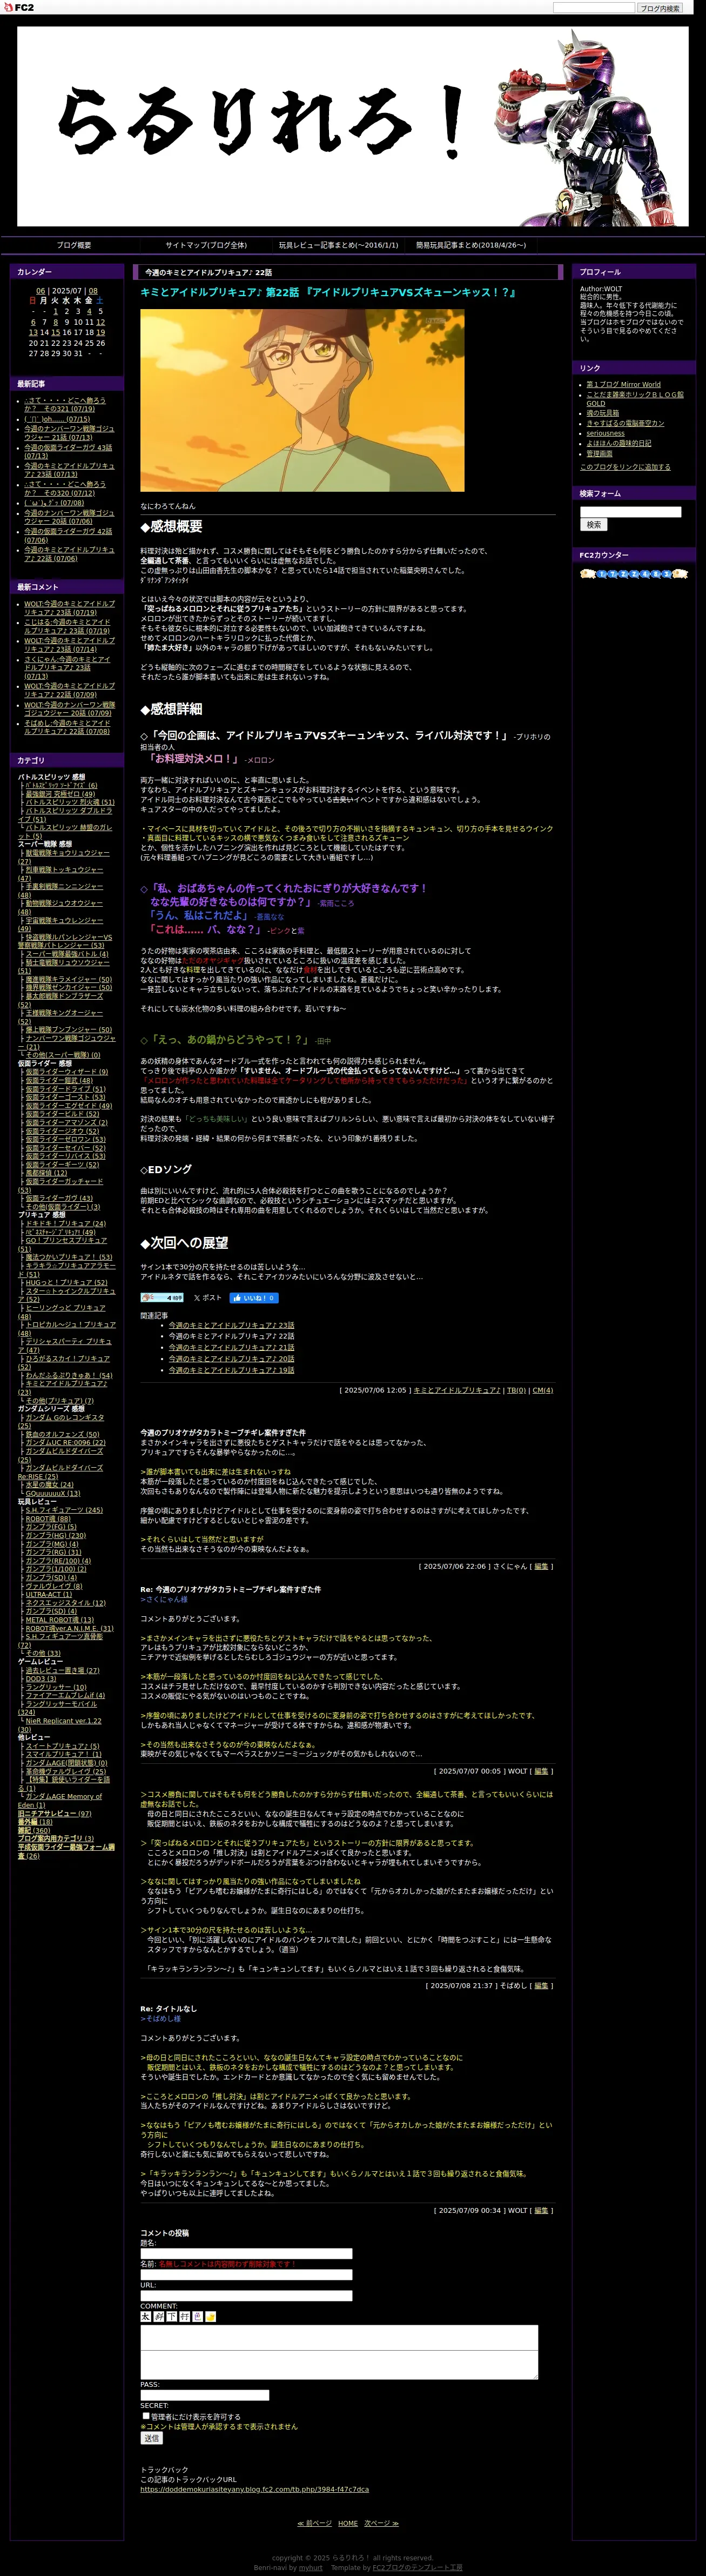Open the article title link for 第22話
706x2576 pixels.
(329, 292)
